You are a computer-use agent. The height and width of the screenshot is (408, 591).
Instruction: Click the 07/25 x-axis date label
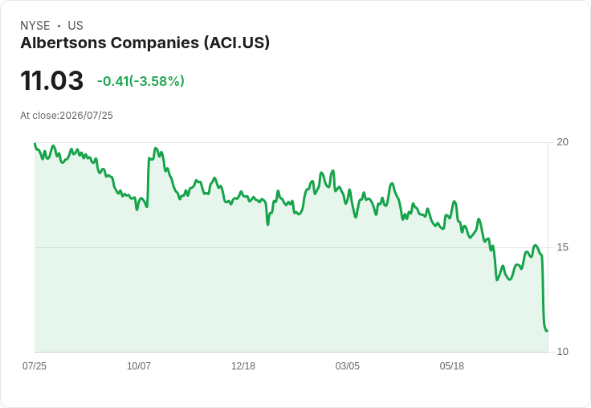pos(35,365)
